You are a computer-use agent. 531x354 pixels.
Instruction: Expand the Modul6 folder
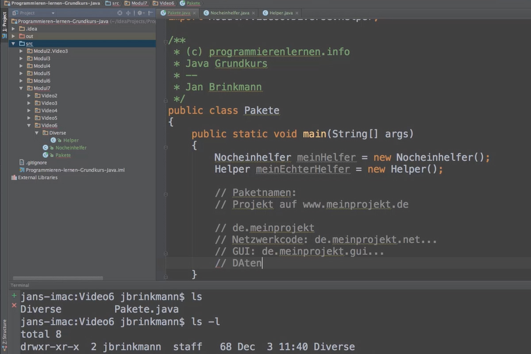21,81
